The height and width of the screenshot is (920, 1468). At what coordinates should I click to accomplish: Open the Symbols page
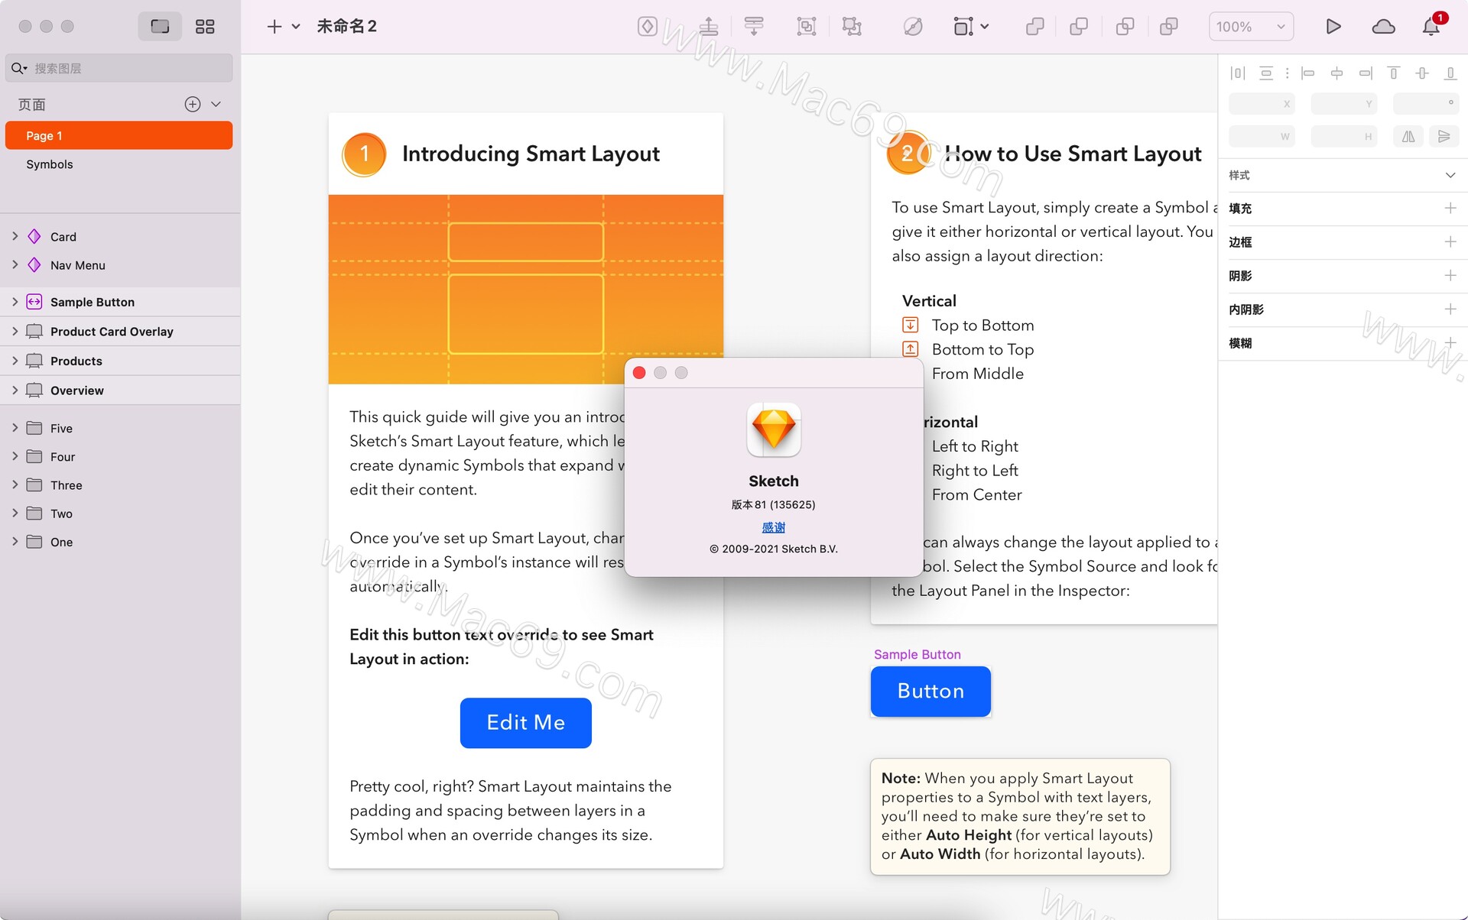click(x=50, y=164)
